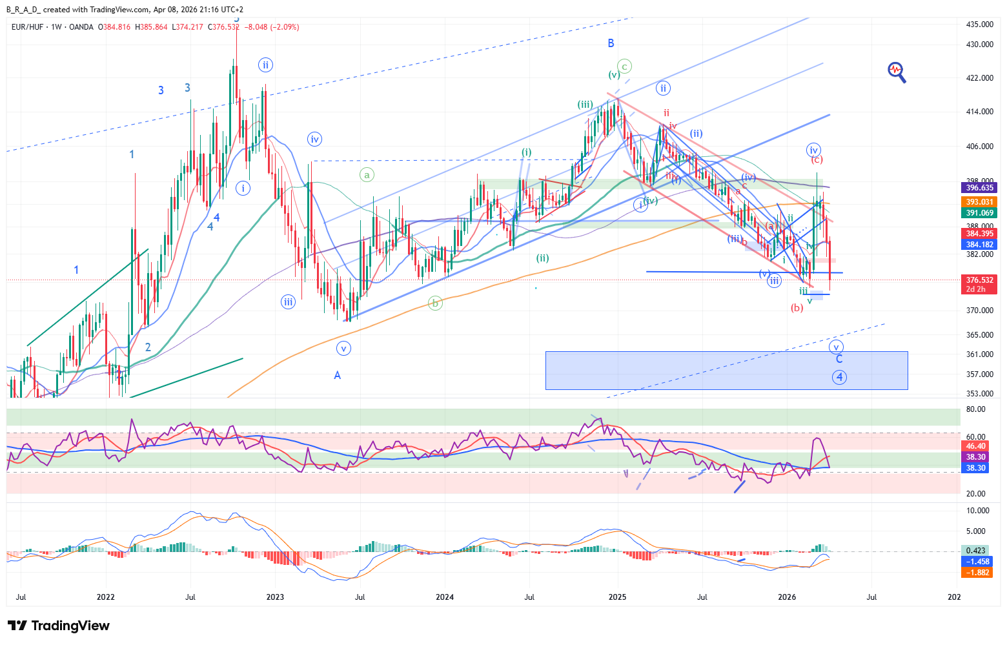Select the large blue 'B' wave label
The image size is (1007, 645).
[x=611, y=43]
